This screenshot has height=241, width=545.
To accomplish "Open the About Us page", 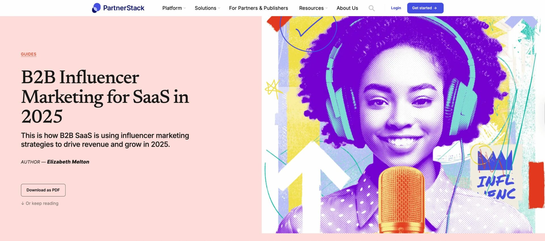I will (347, 8).
